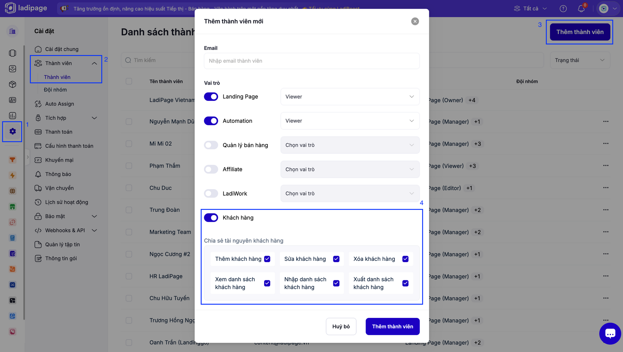Image resolution: width=623 pixels, height=352 pixels.
Task: Click the ladipage logo
Action: (x=26, y=8)
